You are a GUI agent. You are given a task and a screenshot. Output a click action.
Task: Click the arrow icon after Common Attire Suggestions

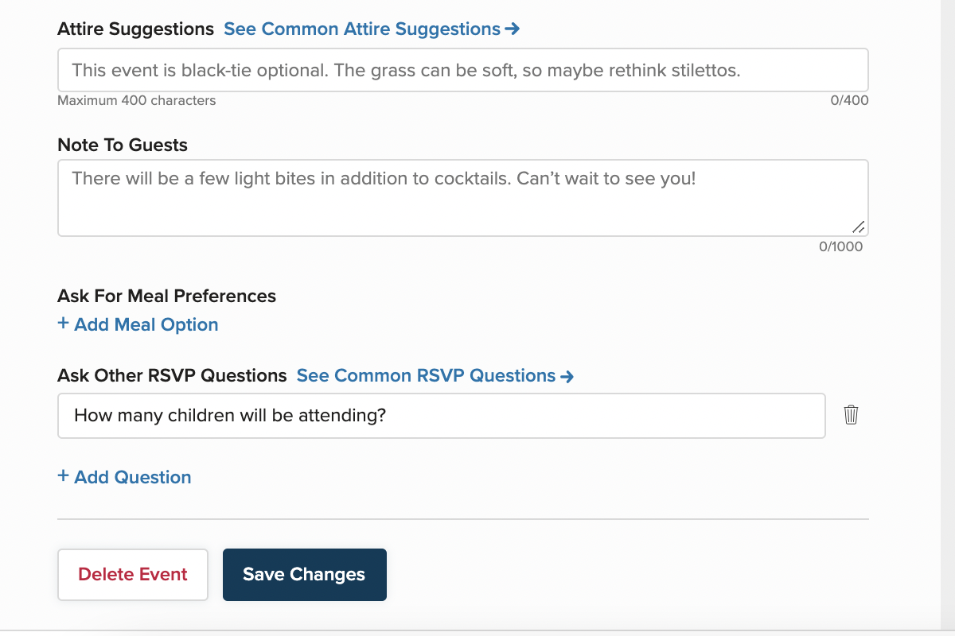click(513, 29)
